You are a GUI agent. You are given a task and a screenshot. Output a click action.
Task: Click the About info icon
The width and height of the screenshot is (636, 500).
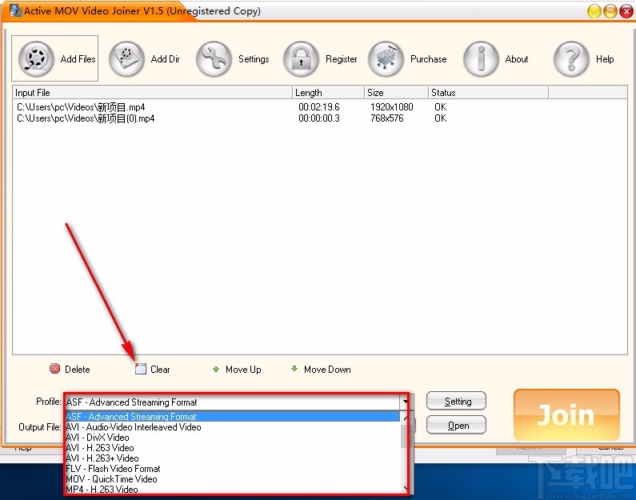coord(481,58)
